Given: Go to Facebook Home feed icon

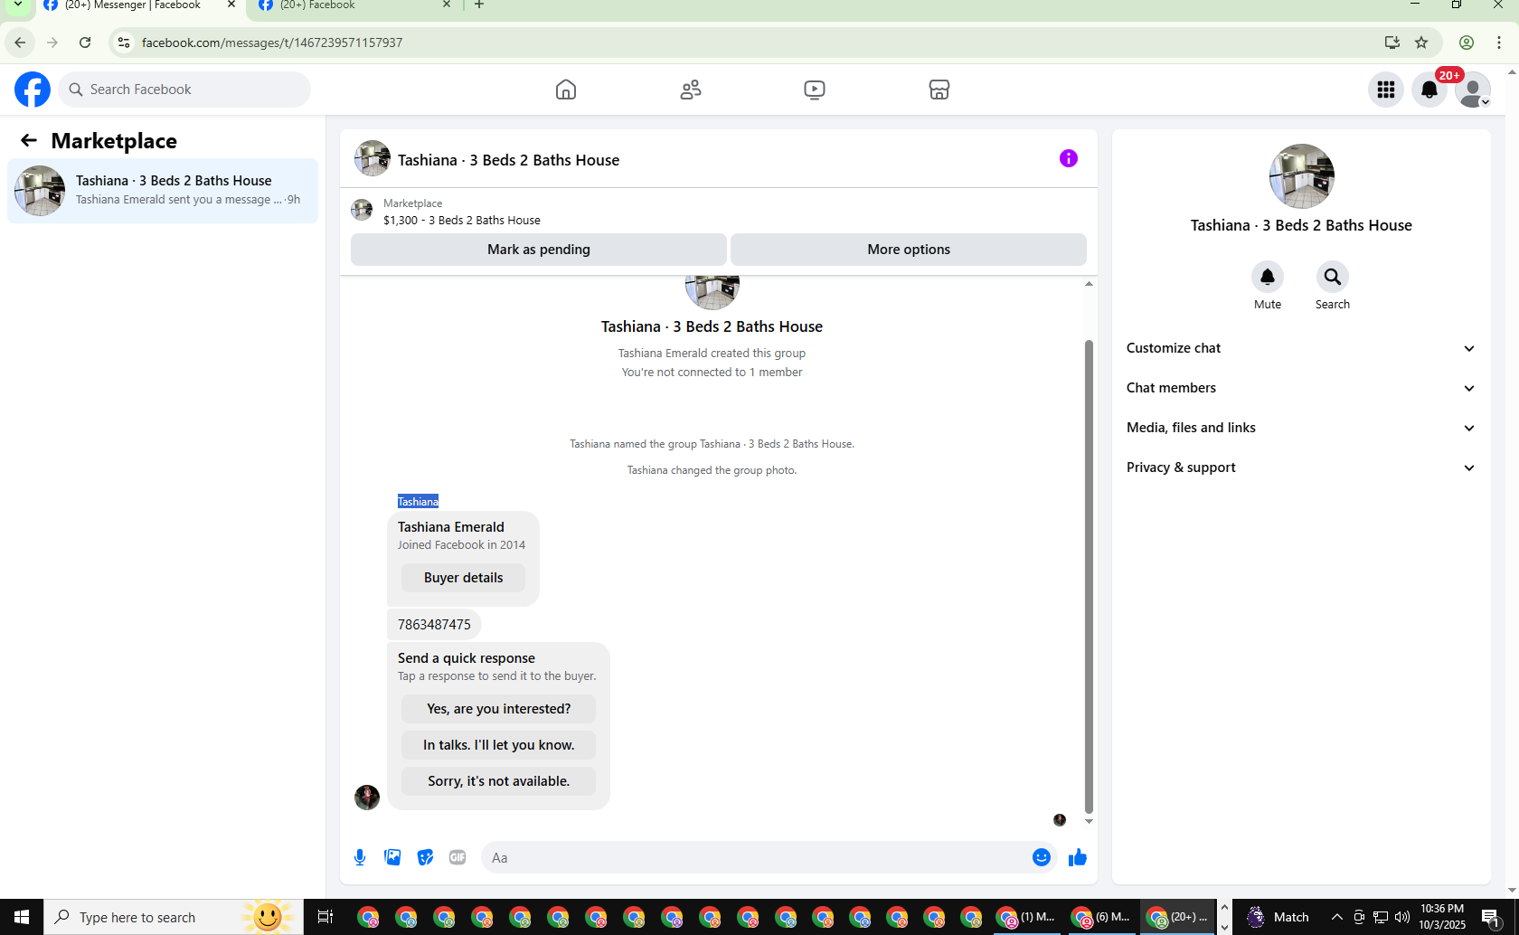Looking at the screenshot, I should [566, 90].
